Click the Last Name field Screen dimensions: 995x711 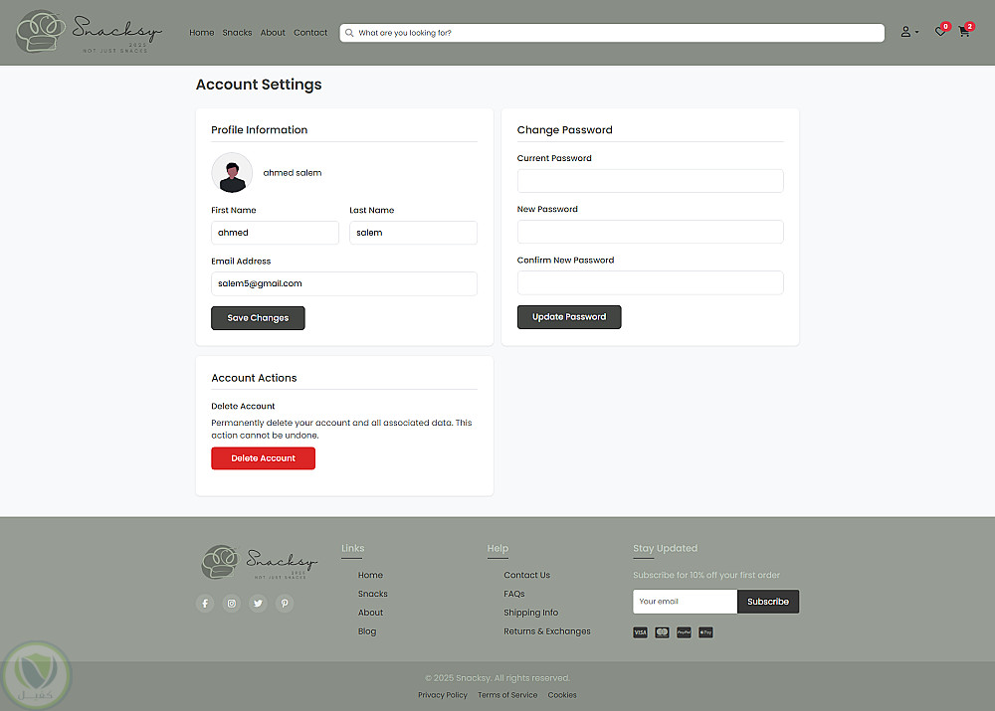(x=413, y=233)
